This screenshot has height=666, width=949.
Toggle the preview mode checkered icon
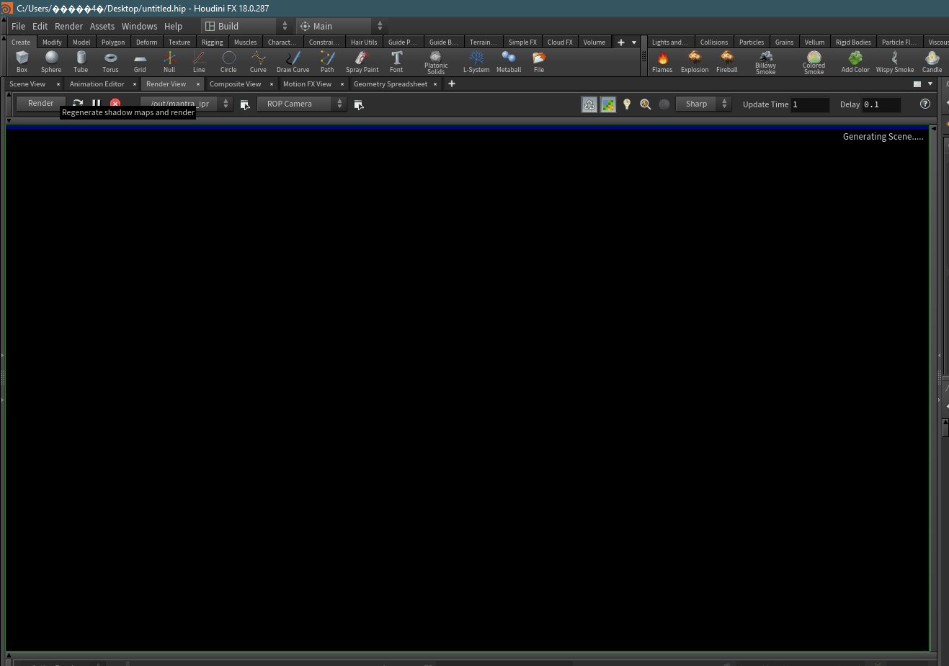click(608, 104)
